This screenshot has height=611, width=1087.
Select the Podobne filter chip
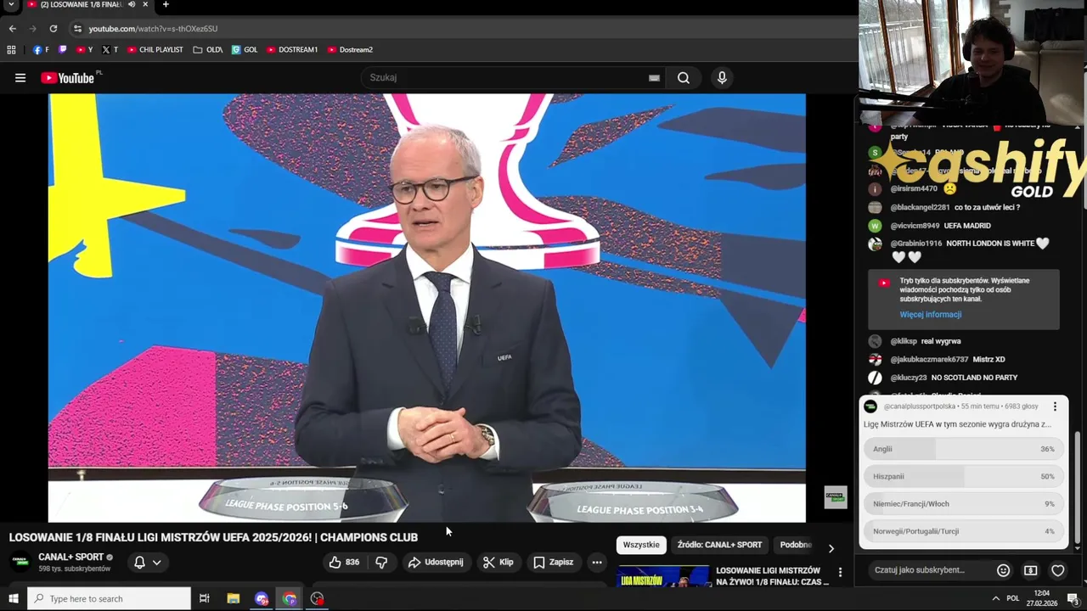click(795, 545)
